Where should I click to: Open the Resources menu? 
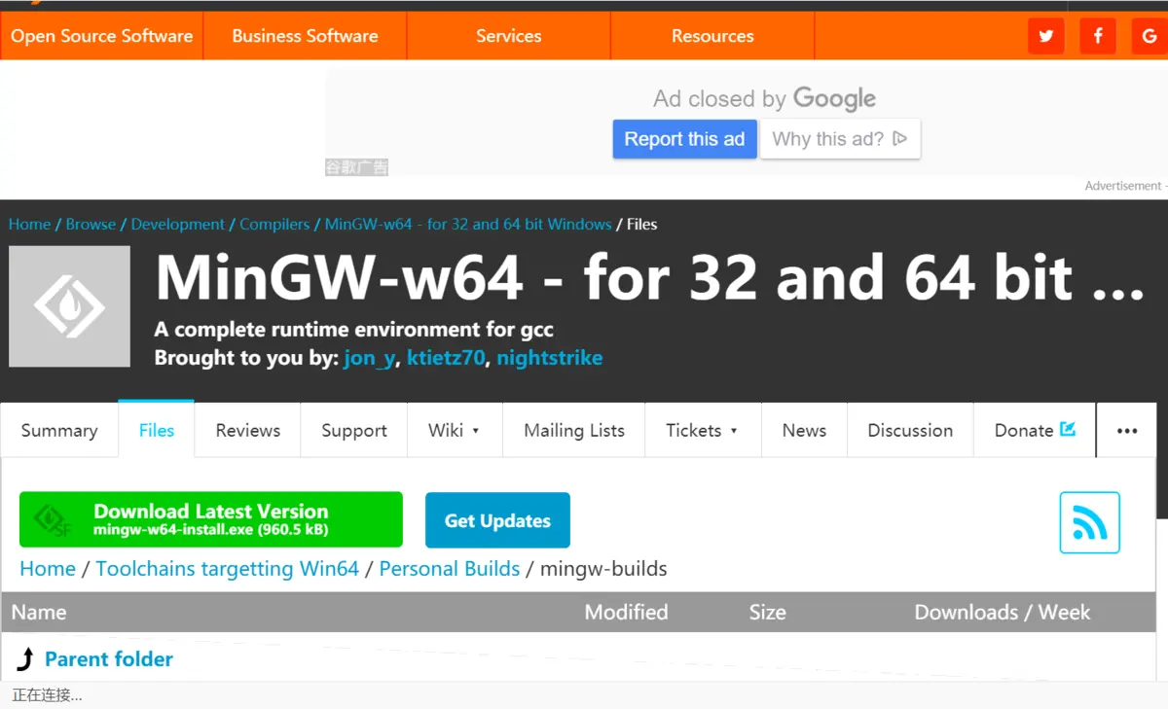712,36
